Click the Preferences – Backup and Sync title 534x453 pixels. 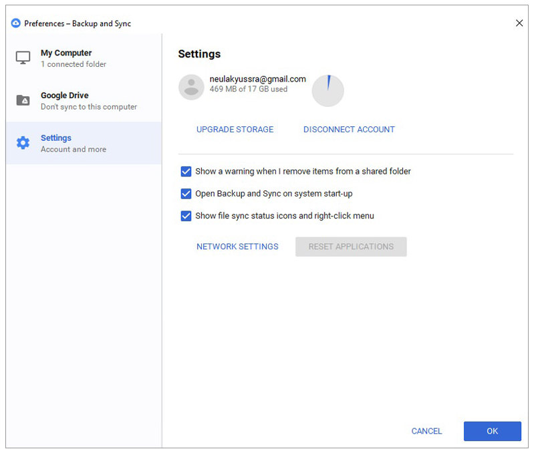[78, 23]
